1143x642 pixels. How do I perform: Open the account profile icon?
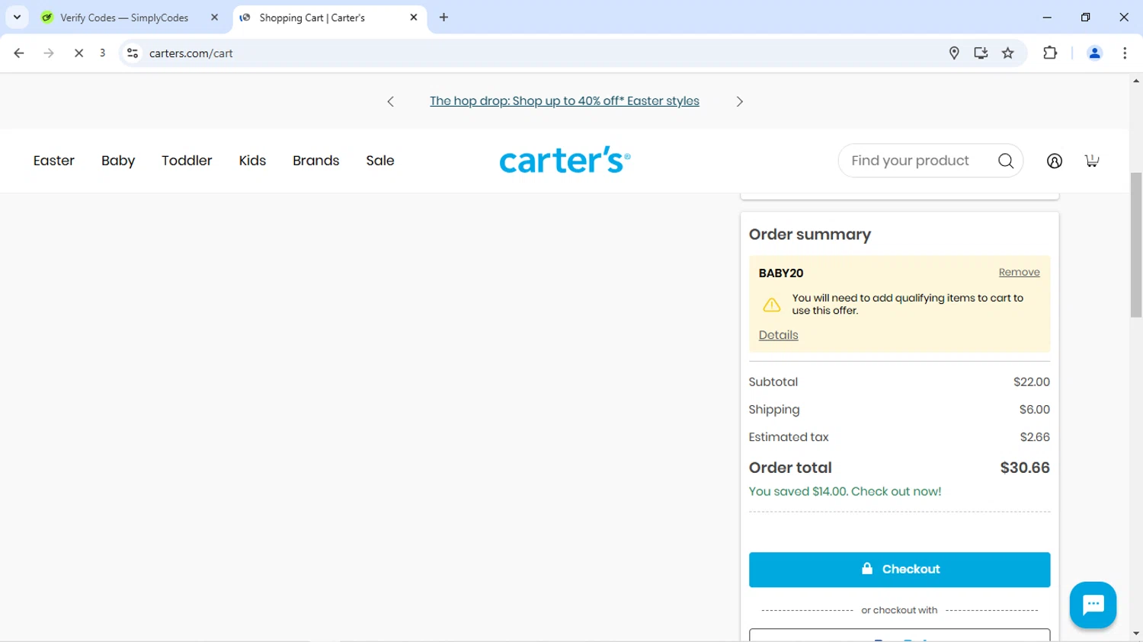[x=1055, y=161]
